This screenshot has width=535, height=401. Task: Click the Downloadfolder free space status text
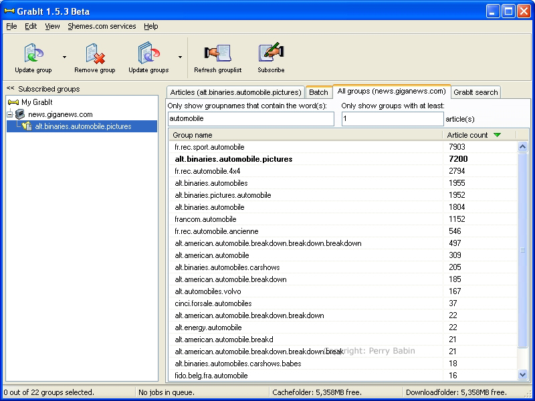point(456,392)
